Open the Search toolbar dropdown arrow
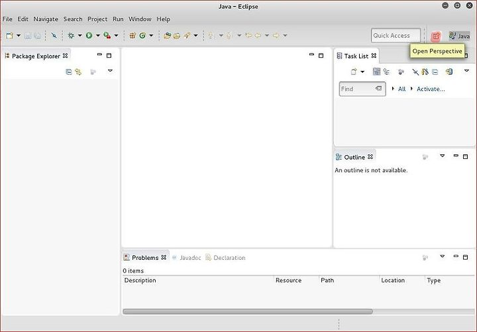The image size is (477, 332). 195,36
